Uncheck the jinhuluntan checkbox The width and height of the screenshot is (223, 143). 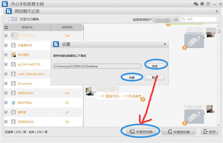(x=6, y=84)
